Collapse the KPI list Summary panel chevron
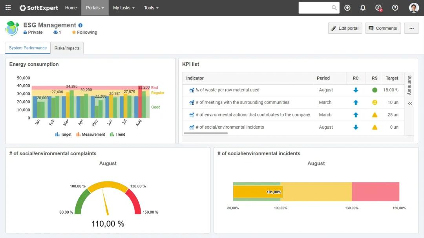424x238 pixels. click(410, 104)
